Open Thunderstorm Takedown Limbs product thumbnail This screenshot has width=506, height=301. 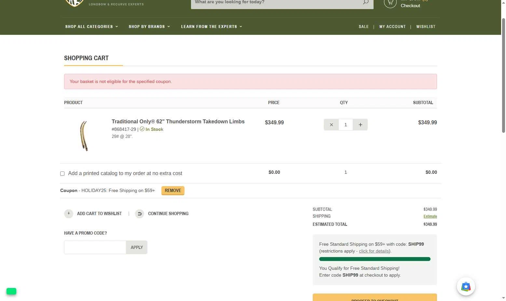pyautogui.click(x=84, y=136)
